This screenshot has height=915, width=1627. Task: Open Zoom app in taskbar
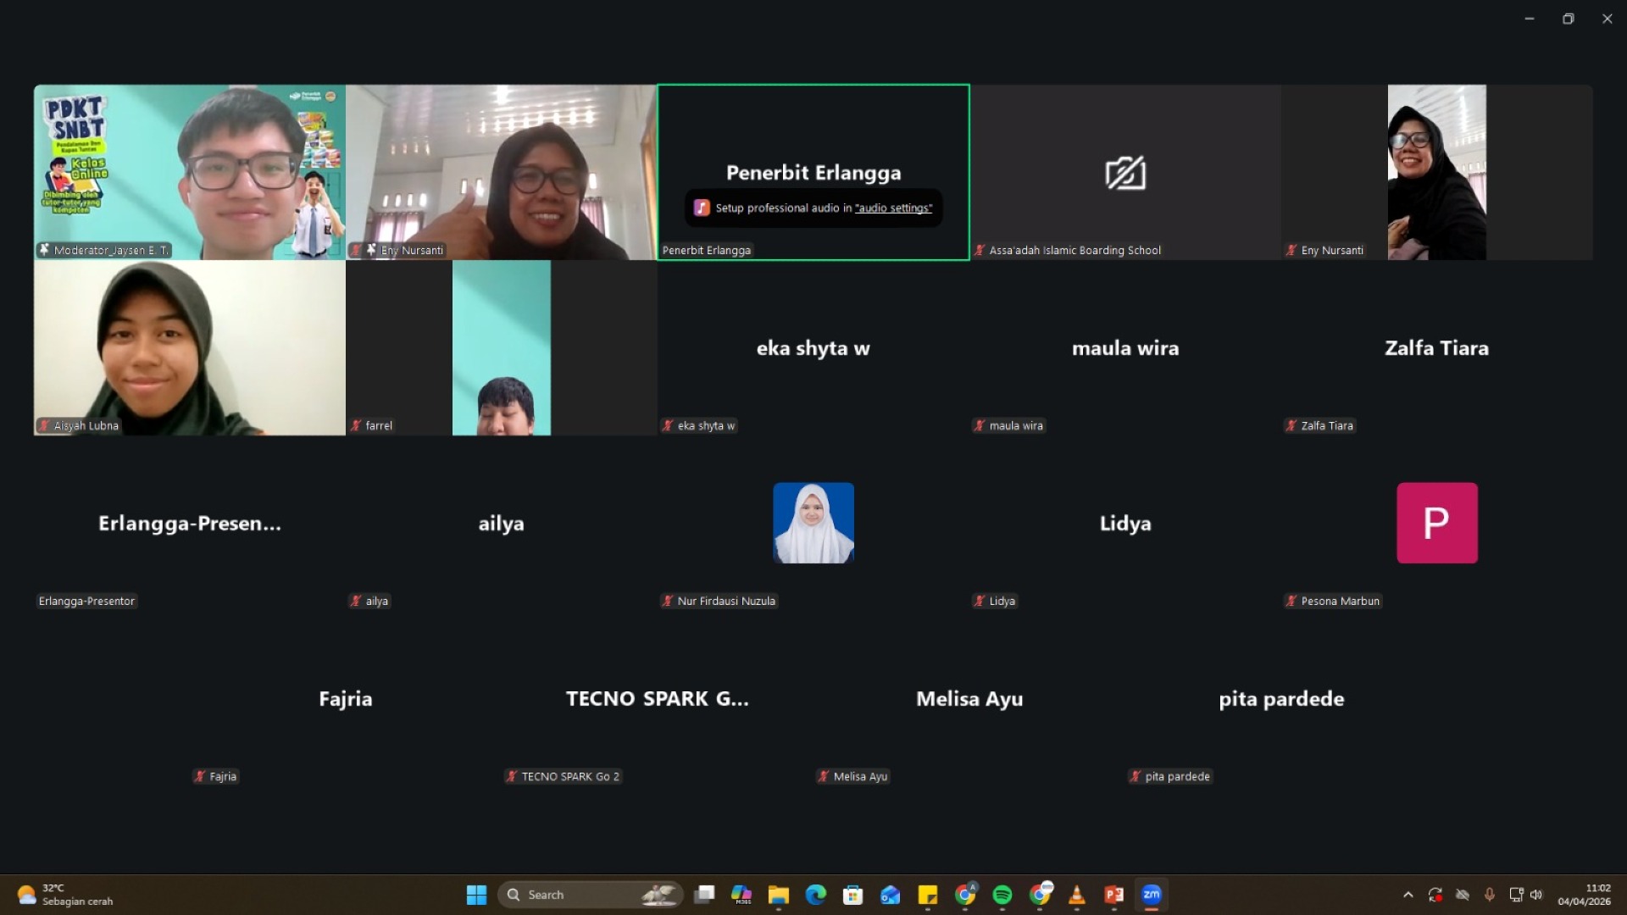pos(1151,895)
